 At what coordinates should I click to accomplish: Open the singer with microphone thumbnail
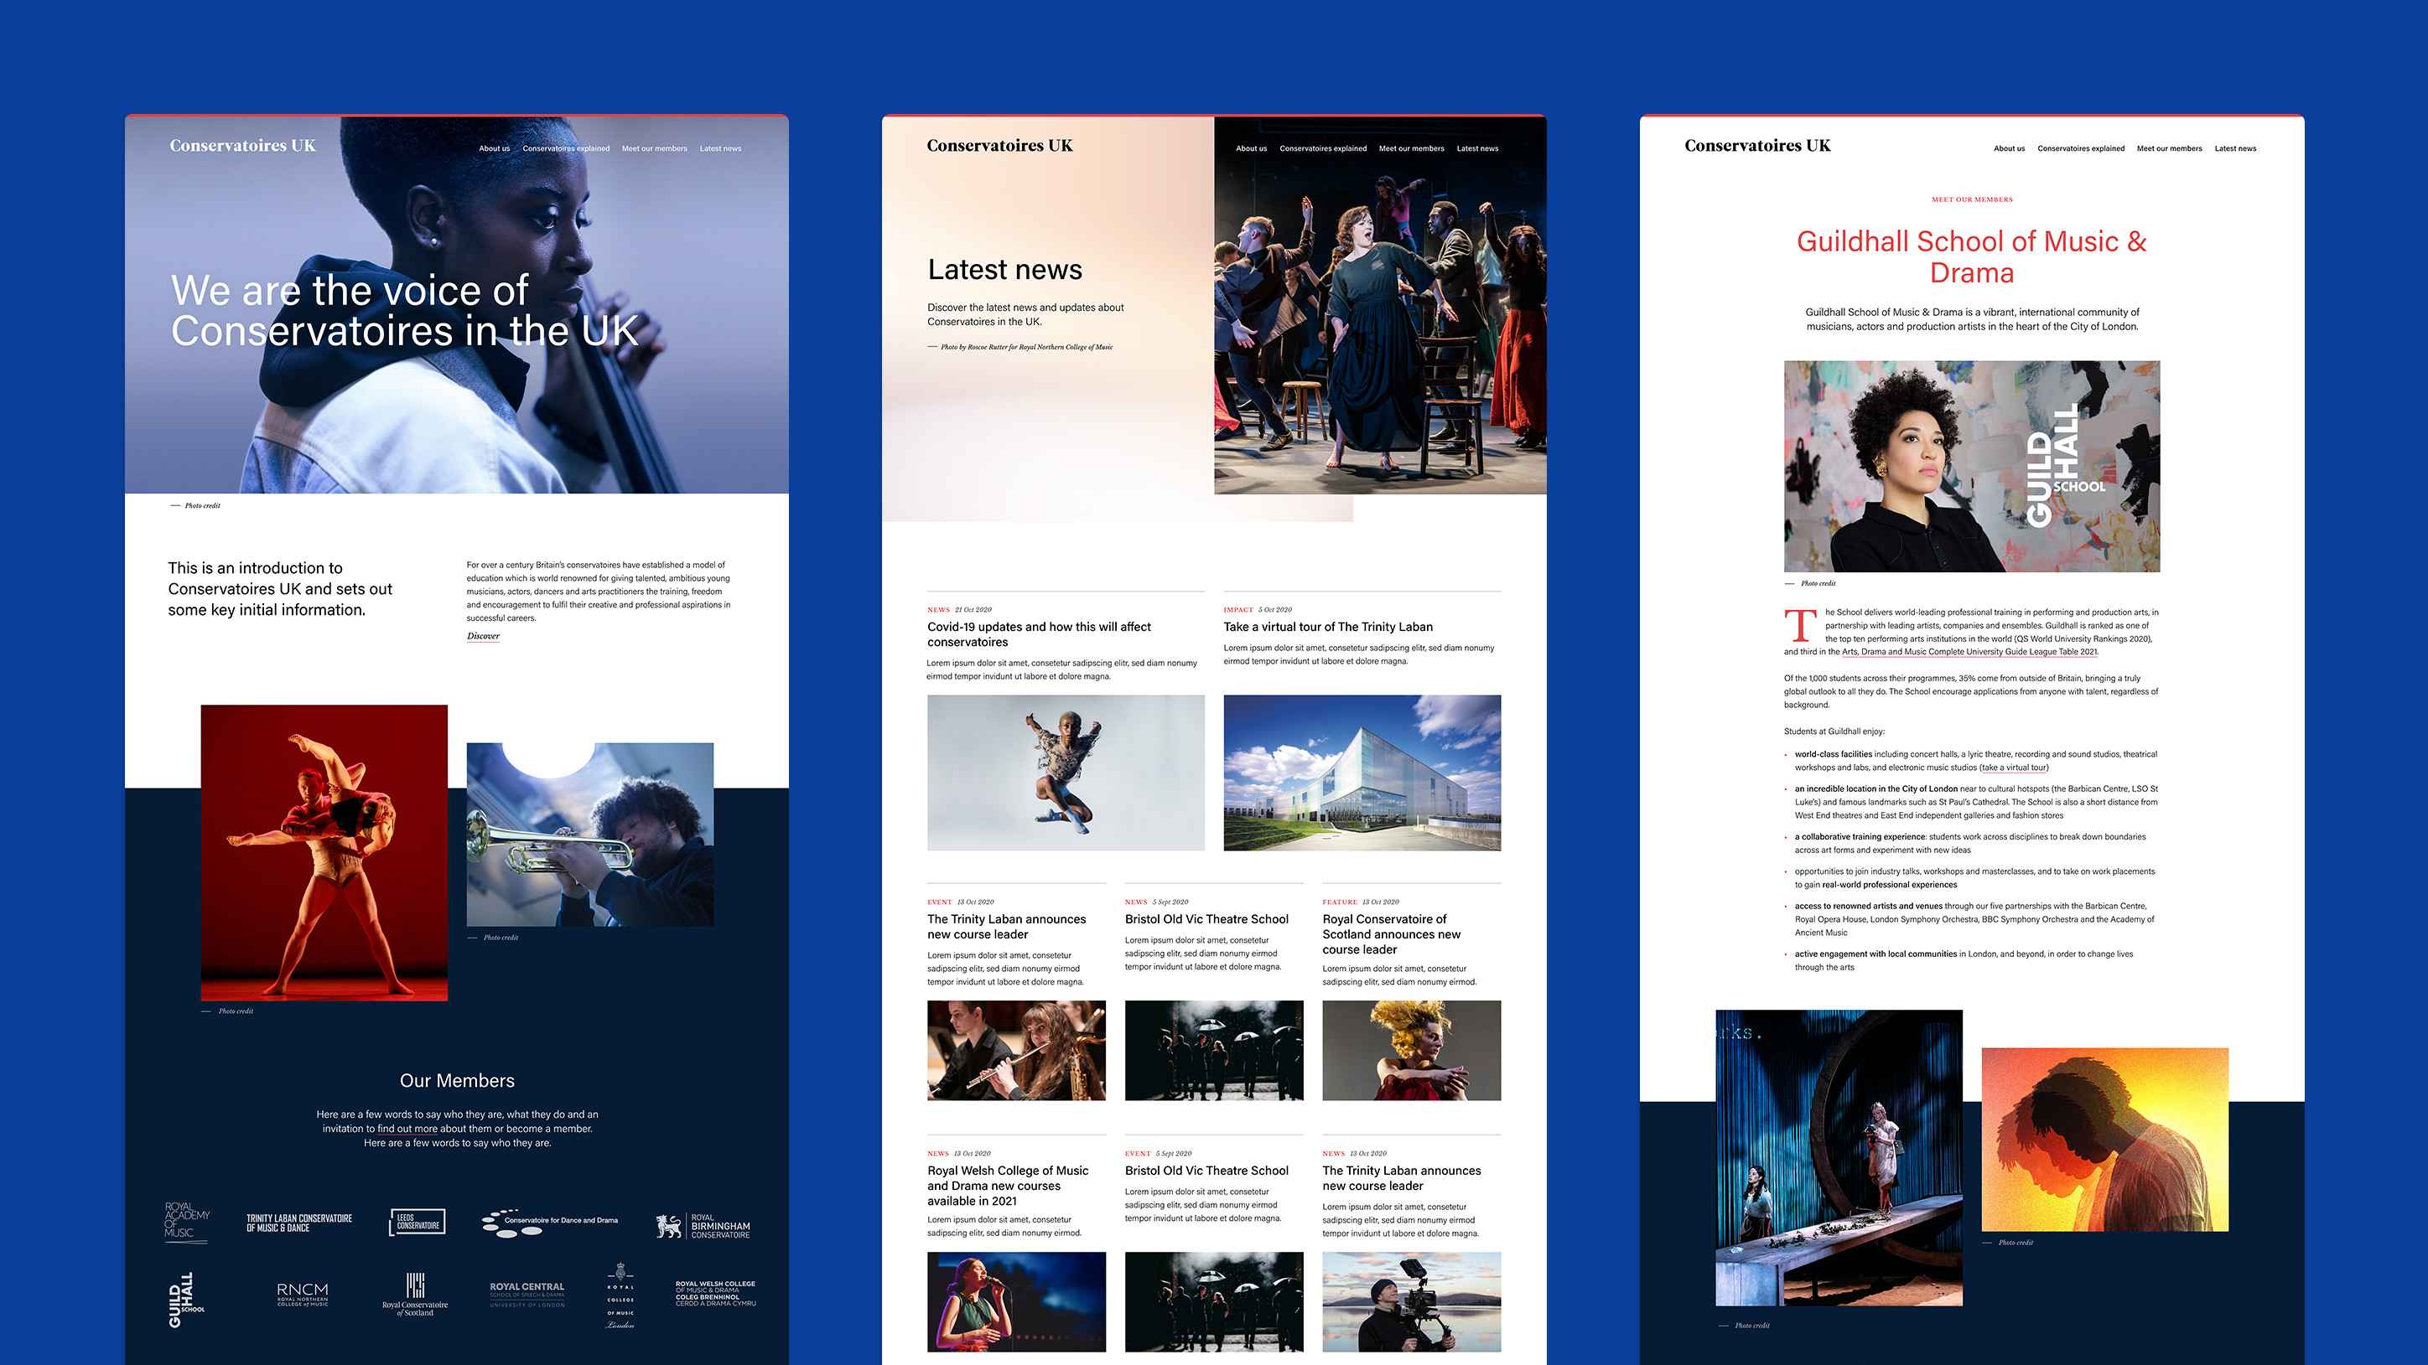pos(1016,1302)
